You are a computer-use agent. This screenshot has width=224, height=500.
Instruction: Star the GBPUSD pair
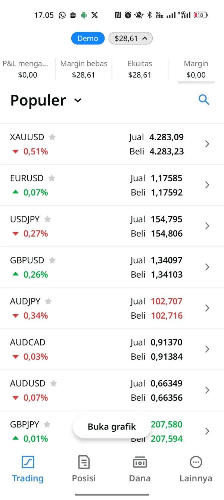tap(52, 260)
